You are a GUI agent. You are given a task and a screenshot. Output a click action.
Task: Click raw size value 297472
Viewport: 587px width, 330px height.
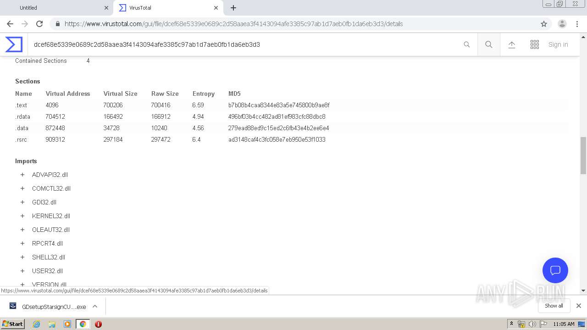coord(161,139)
